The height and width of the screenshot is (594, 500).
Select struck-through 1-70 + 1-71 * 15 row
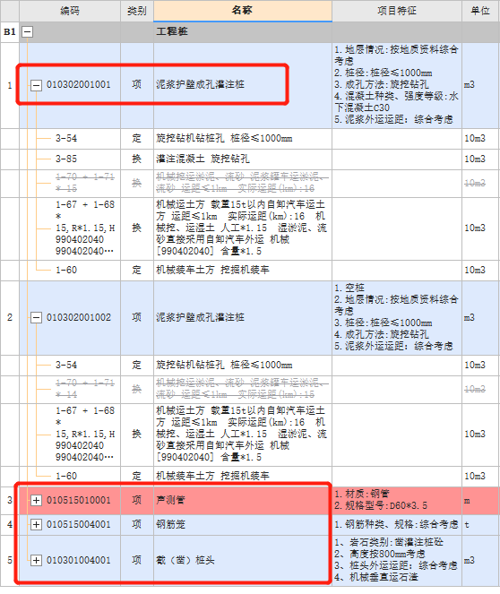[85, 183]
